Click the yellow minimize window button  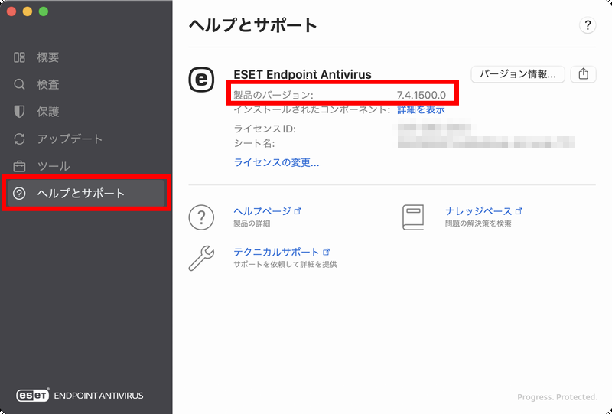(28, 11)
